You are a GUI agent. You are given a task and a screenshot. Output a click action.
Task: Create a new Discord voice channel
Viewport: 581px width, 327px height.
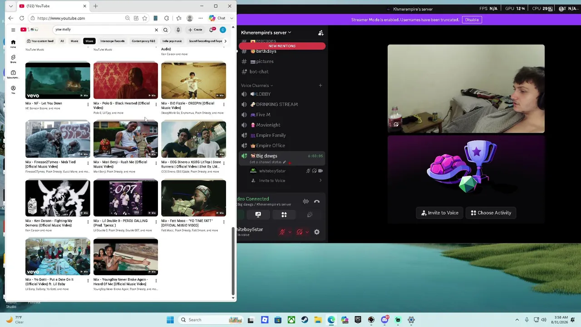(320, 85)
